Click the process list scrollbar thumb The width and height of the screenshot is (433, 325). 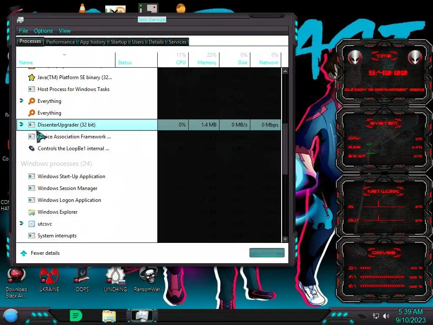[x=285, y=149]
